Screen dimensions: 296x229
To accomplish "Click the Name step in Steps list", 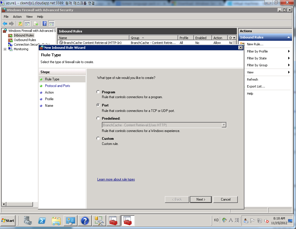I will (49, 106).
